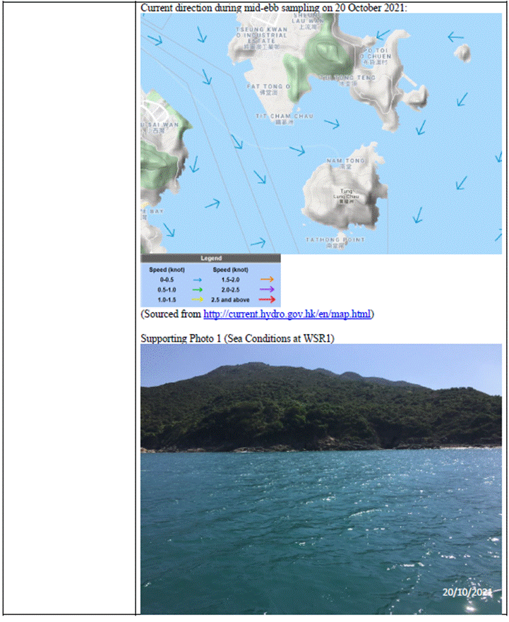509x622 pixels.
Task: Click the 20/10/2021 date stamp on the photo
Action: [x=467, y=592]
